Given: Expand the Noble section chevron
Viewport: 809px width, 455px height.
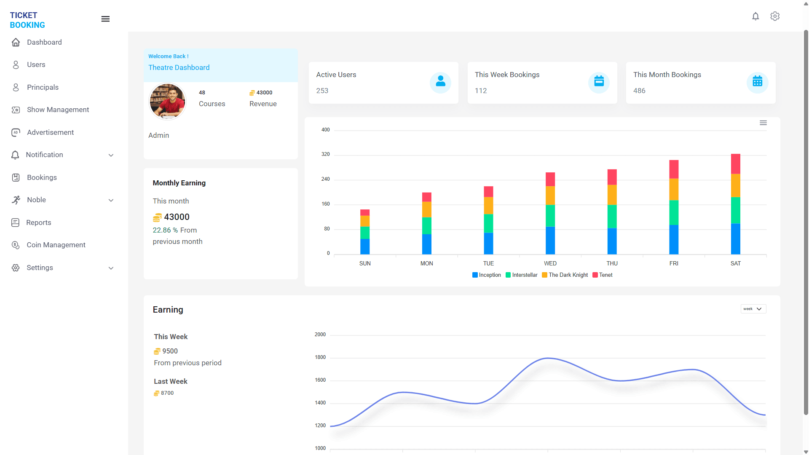Looking at the screenshot, I should click(x=111, y=200).
